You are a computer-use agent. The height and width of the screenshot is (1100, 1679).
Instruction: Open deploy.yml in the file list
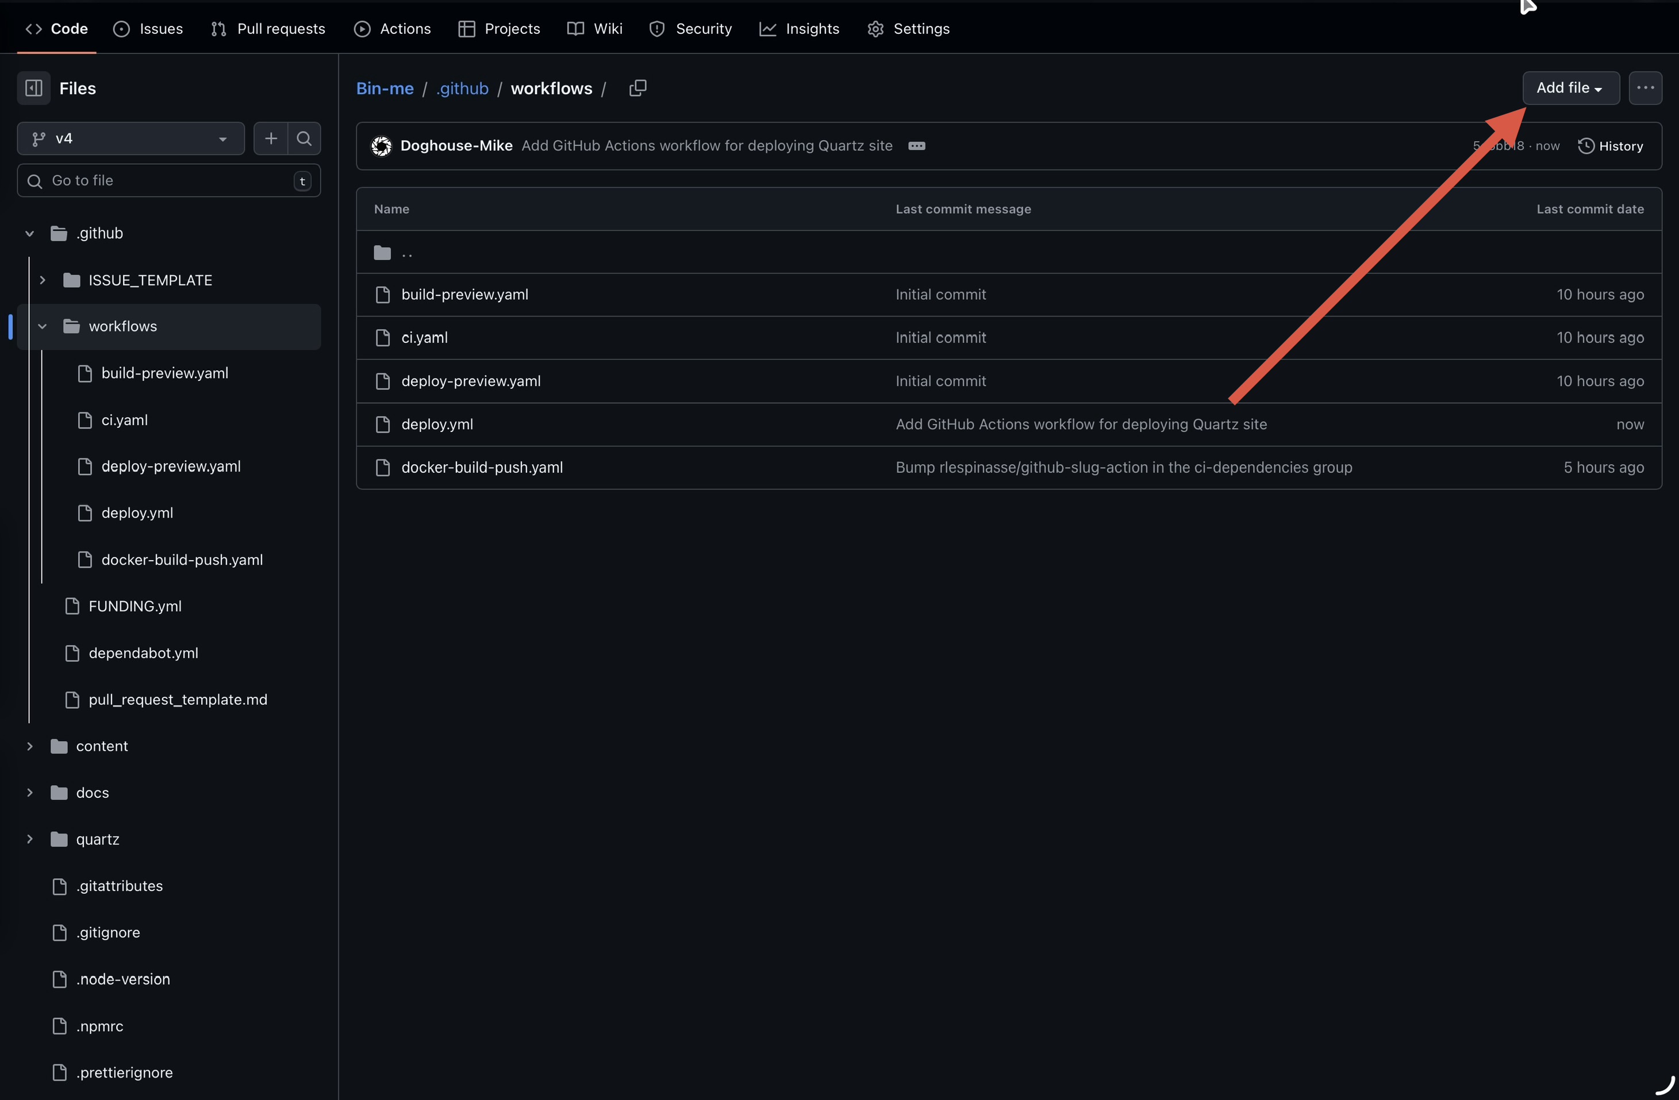pyautogui.click(x=437, y=424)
